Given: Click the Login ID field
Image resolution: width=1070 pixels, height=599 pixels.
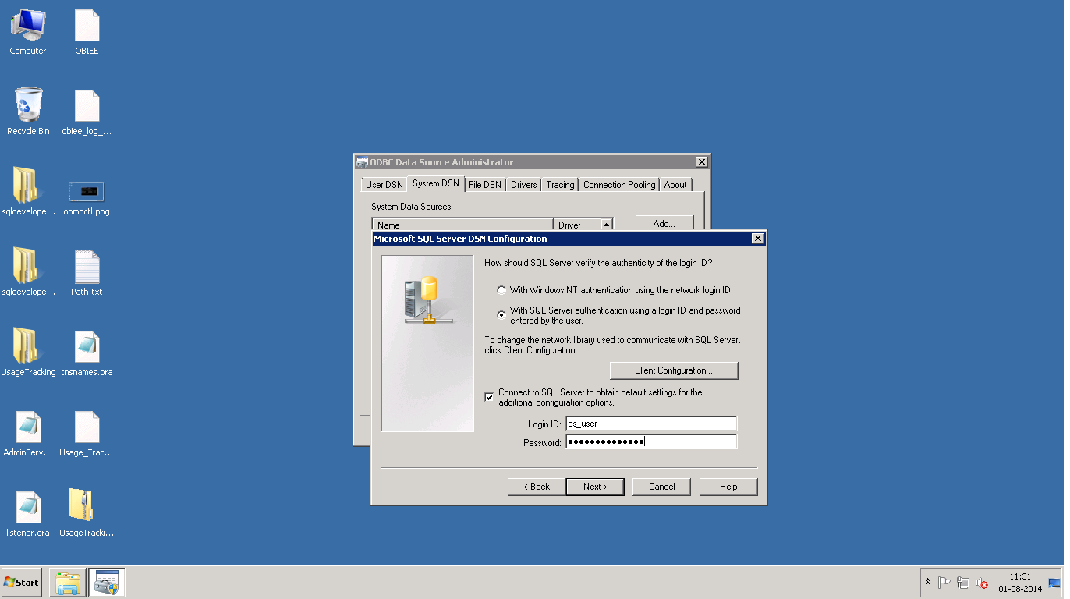Looking at the screenshot, I should [651, 424].
